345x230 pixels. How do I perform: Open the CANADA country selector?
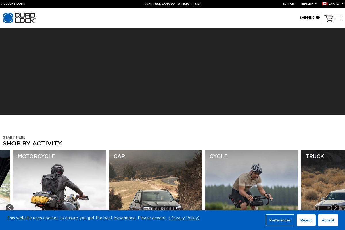pyautogui.click(x=334, y=4)
